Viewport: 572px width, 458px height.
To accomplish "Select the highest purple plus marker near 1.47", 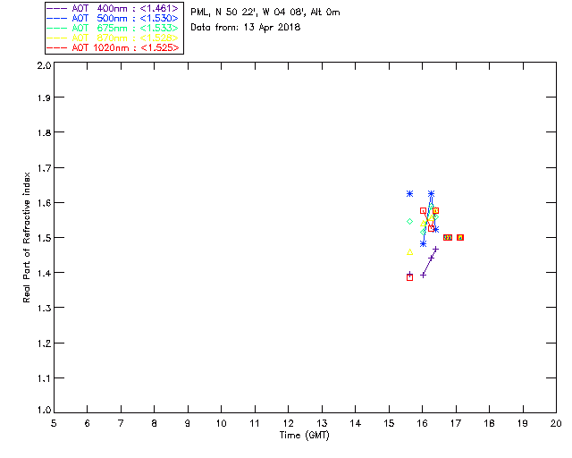I will 435,249.
